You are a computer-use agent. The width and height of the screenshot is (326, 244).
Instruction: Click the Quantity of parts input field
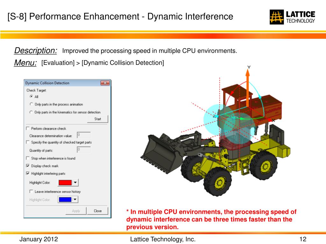point(84,150)
